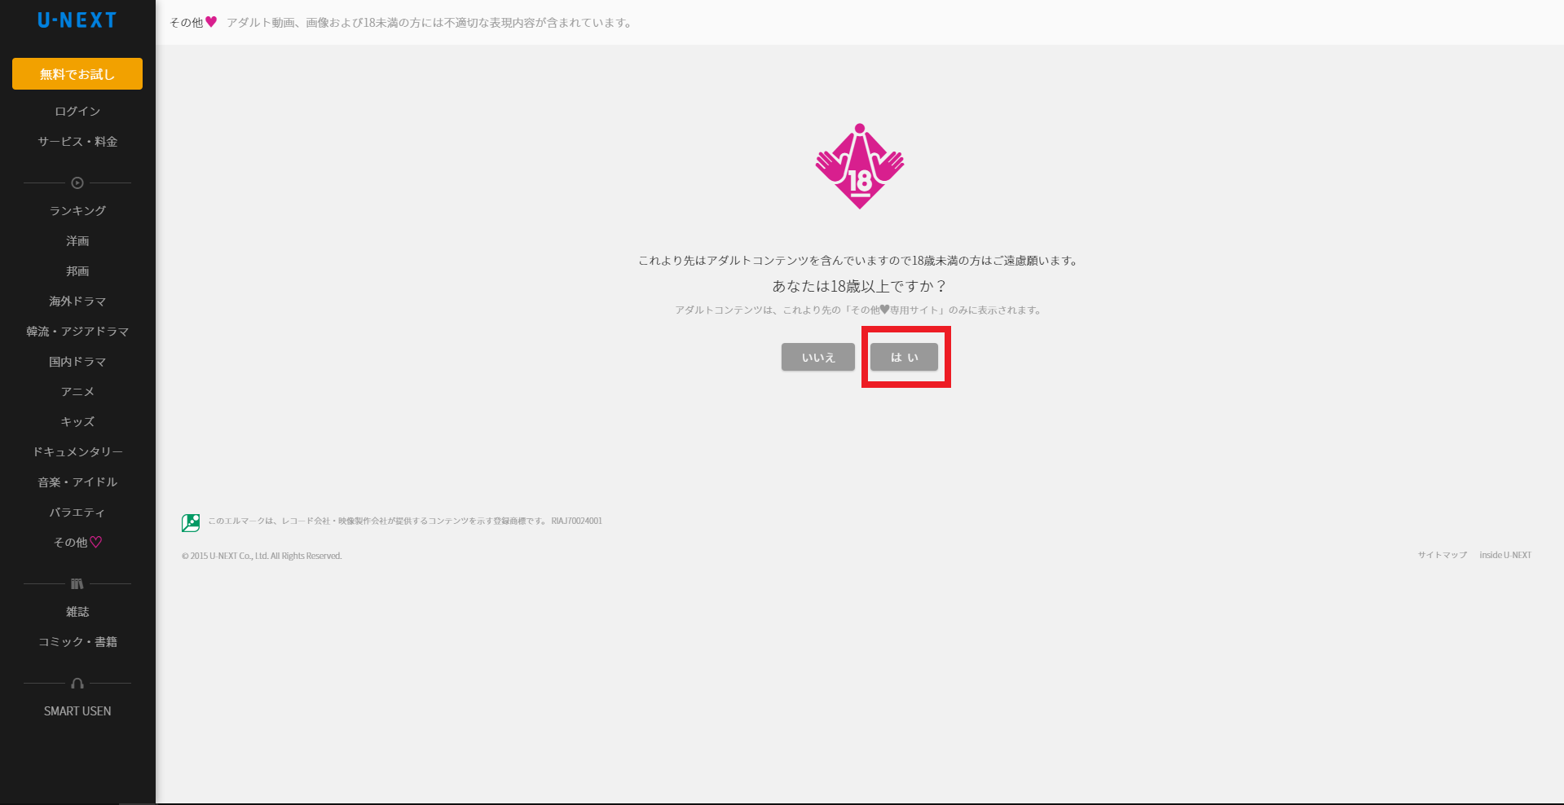Open inside U-NEXT footer link
Image resolution: width=1564 pixels, height=805 pixels.
click(1505, 556)
